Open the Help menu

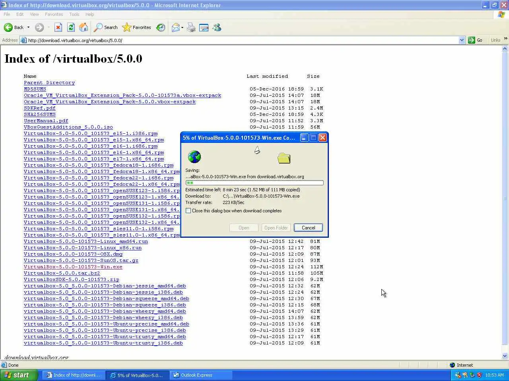90,14
